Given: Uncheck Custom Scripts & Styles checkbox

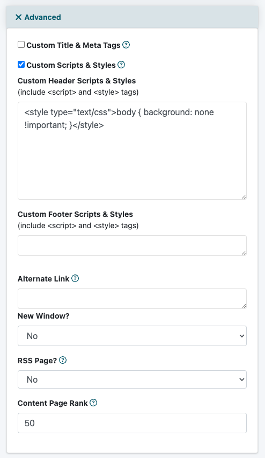Looking at the screenshot, I should 21,64.
